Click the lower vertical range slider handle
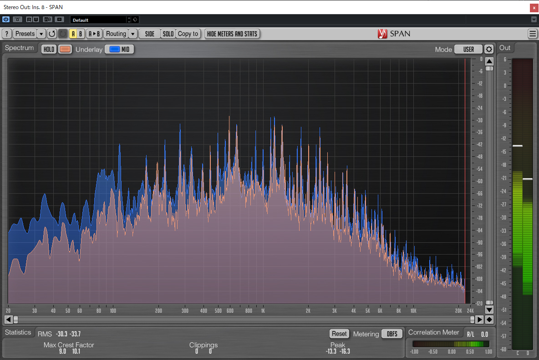This screenshot has height=360, width=539. pos(489,303)
